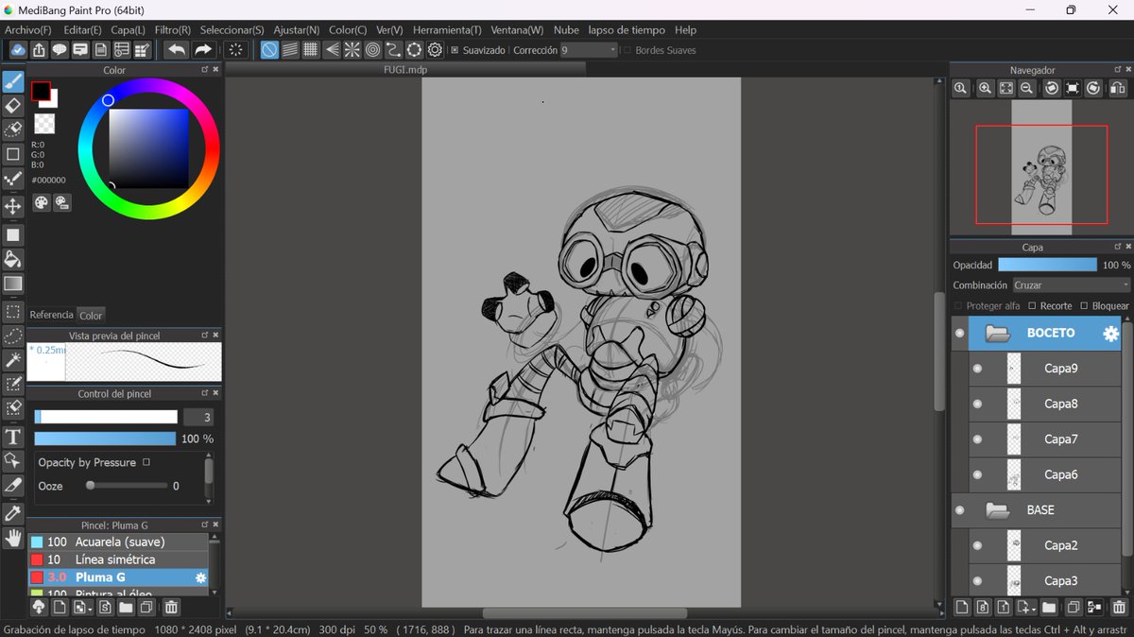
Task: Hide layer Capa7
Action: click(977, 439)
